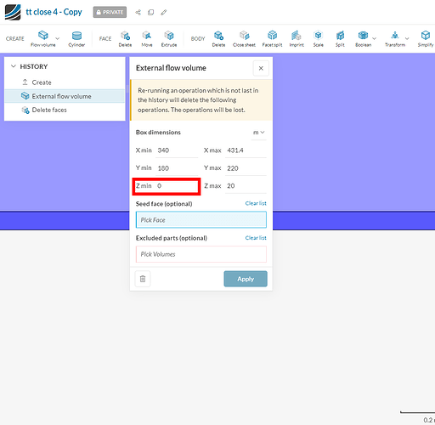Select the Transform tool
The height and width of the screenshot is (425, 435).
click(395, 39)
